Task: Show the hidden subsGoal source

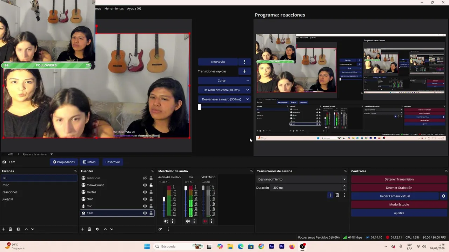Action: click(145, 178)
